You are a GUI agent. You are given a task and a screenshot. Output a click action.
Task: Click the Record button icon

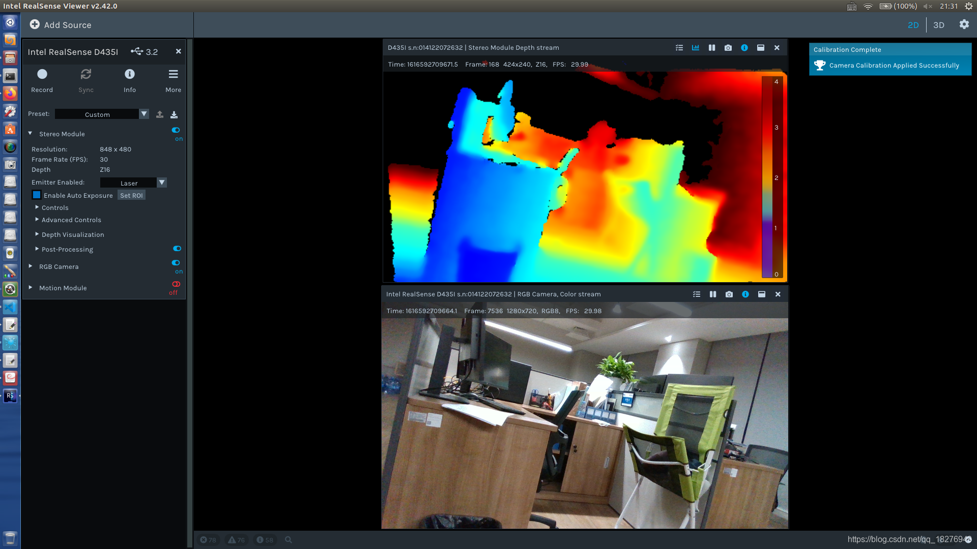click(42, 74)
